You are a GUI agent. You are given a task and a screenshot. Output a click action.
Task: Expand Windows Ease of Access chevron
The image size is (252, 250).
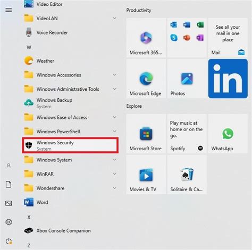click(115, 117)
